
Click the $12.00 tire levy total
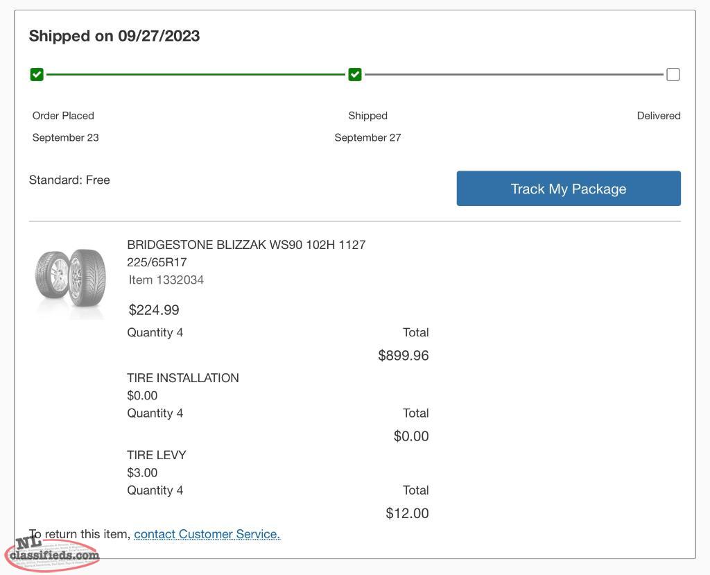pos(407,513)
